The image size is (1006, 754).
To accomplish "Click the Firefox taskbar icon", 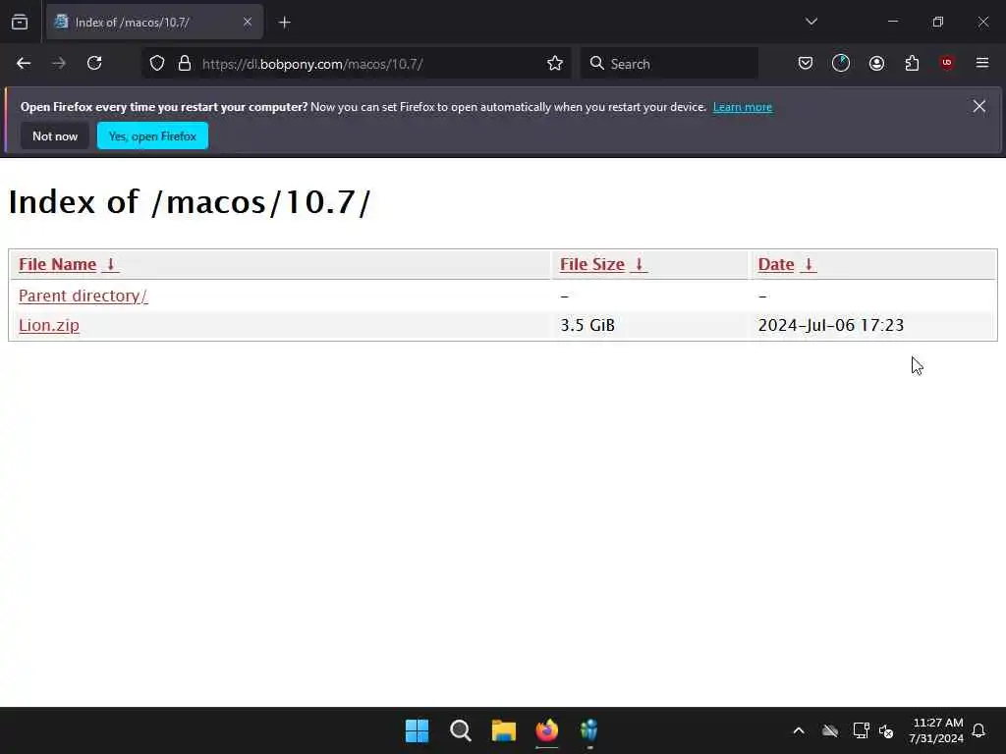I will click(x=546, y=730).
